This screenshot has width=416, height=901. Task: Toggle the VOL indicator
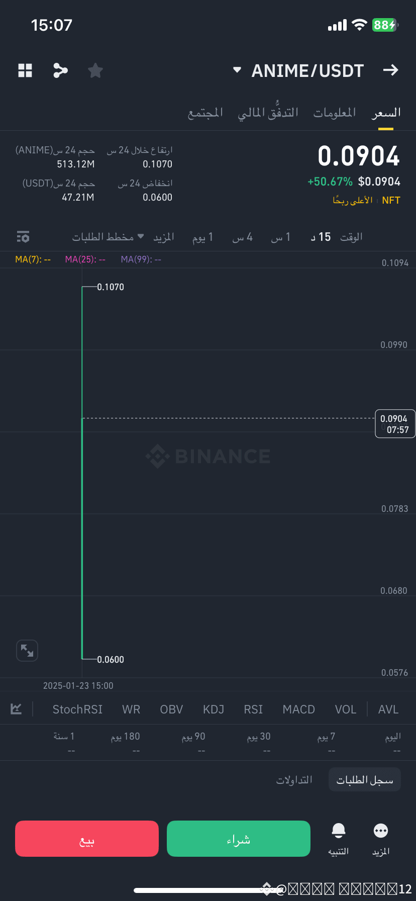[x=346, y=709]
